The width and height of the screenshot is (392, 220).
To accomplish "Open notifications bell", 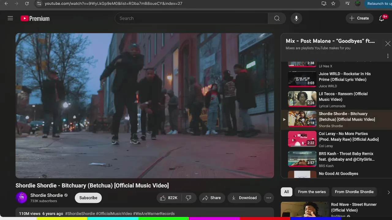I will (x=382, y=18).
